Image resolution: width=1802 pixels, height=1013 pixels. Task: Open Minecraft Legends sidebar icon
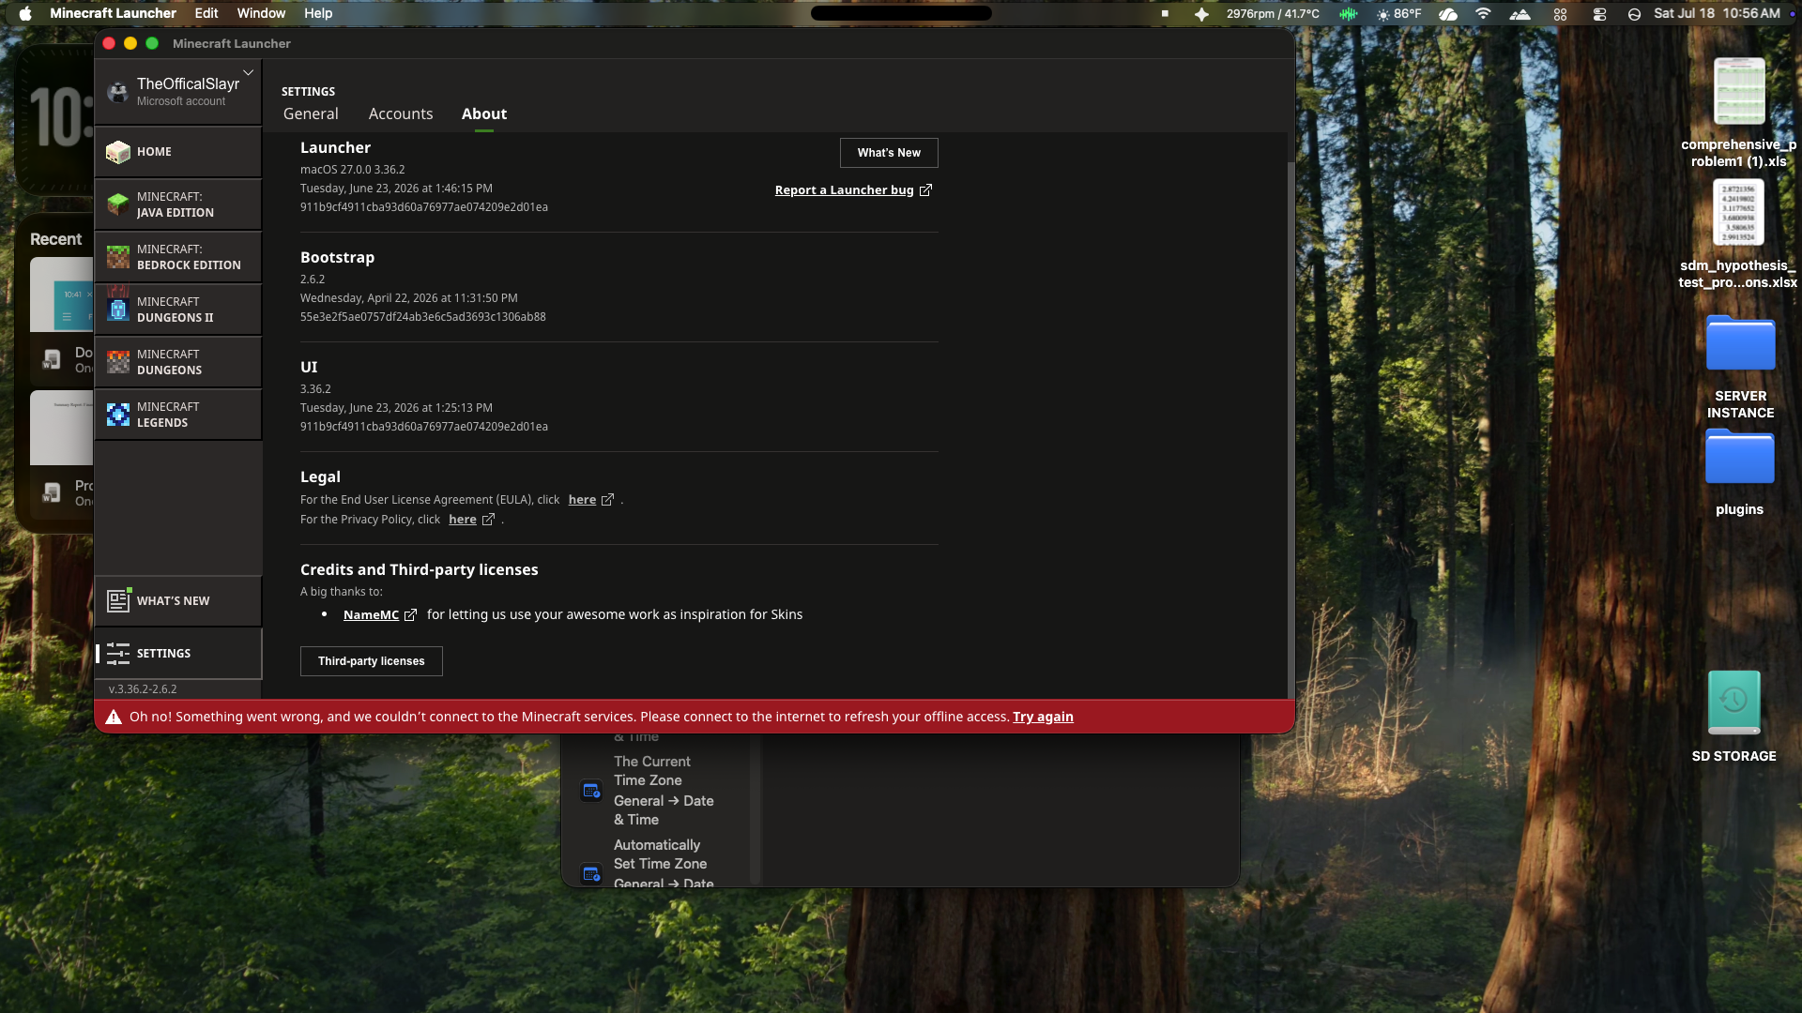[x=118, y=414]
